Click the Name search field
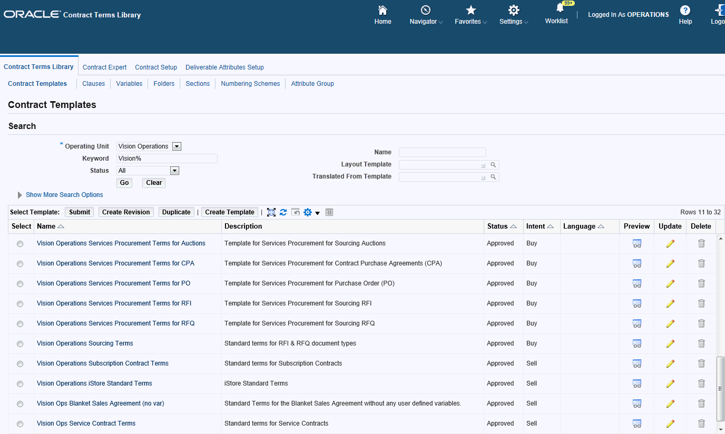Image resolution: width=725 pixels, height=434 pixels. coord(443,152)
